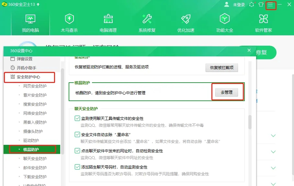This screenshot has width=294, height=186.
Task: Select 搜索安全防护 item
Action: pos(35,104)
